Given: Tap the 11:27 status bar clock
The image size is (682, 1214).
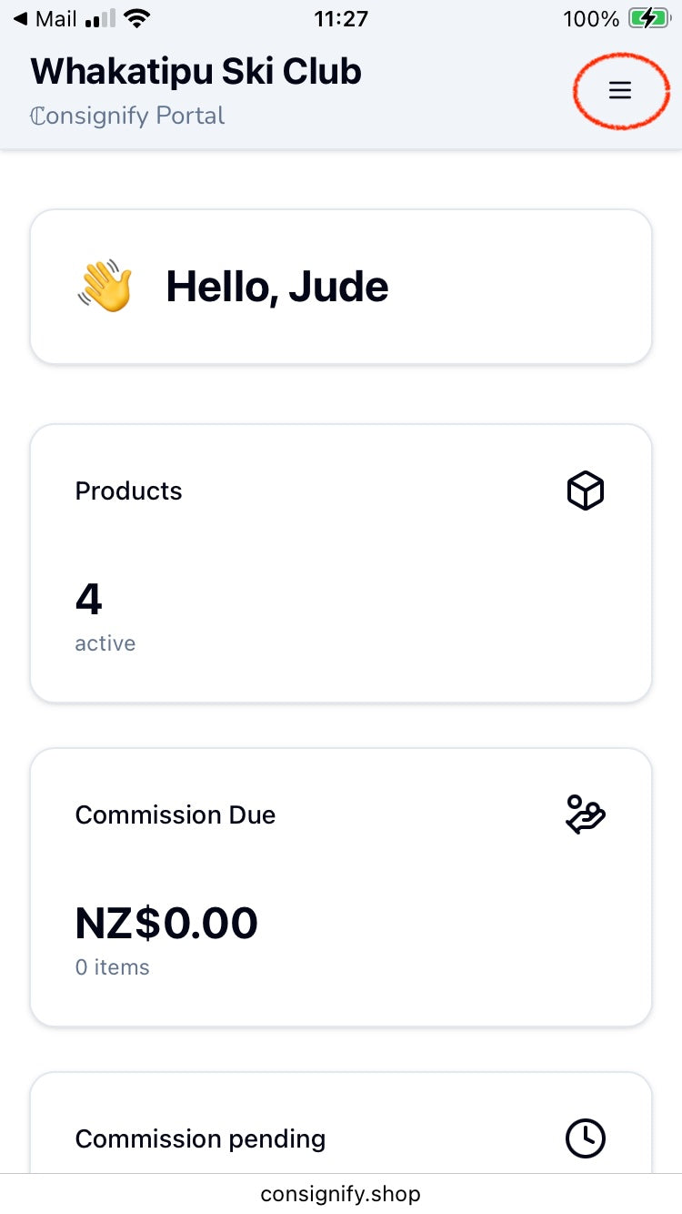Looking at the screenshot, I should coord(340,18).
